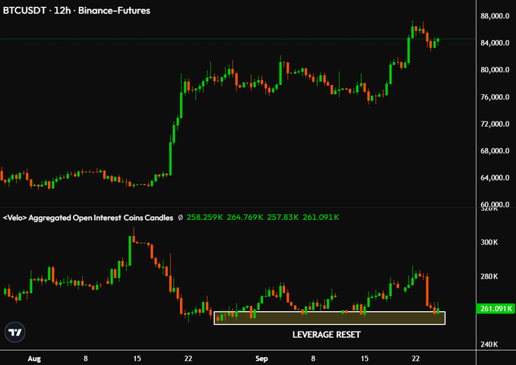Viewport: 516px width, 365px height.
Task: Click the Sep label on time axis
Action: point(261,359)
